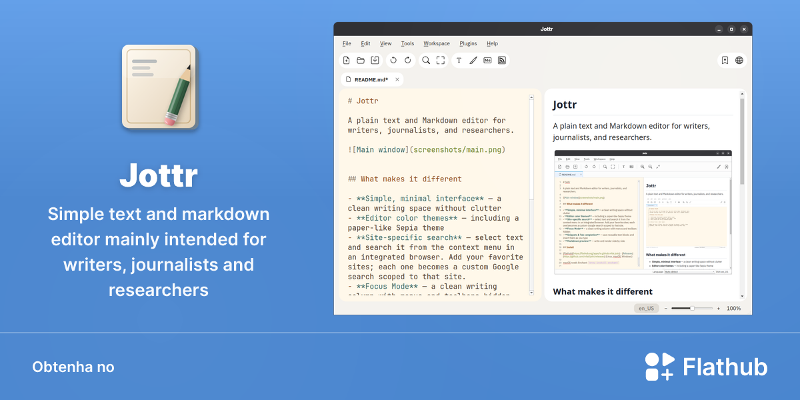This screenshot has width=800, height=400.
Task: Open bookmarks icon at the toolbar's right
Action: pos(725,60)
